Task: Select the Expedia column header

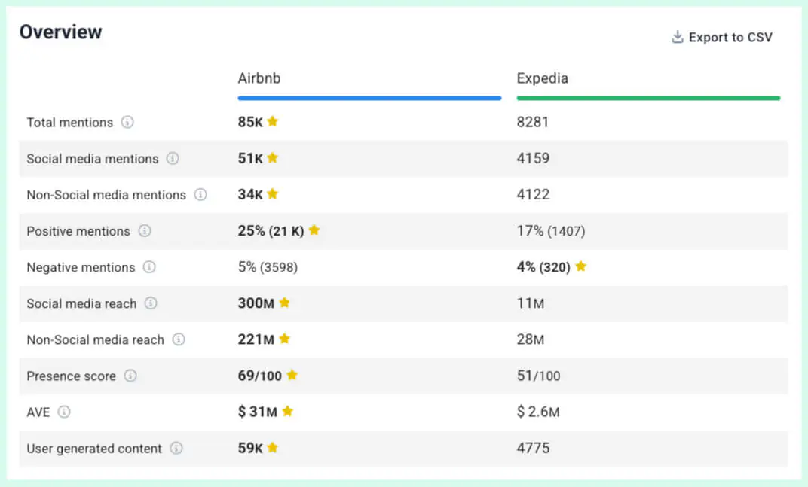Action: coord(542,78)
